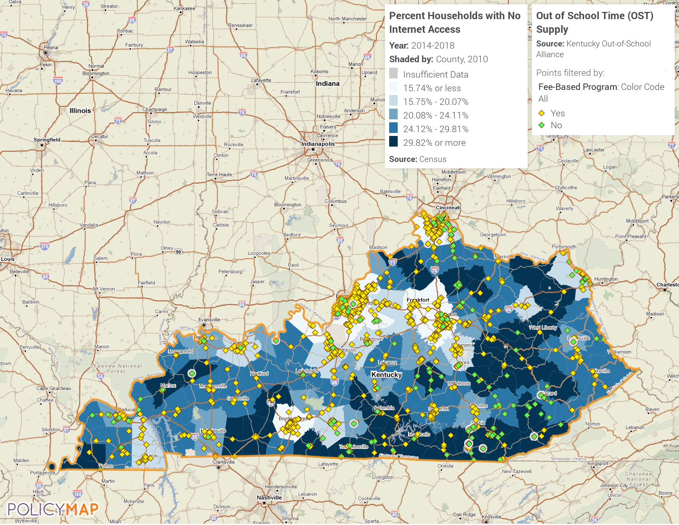This screenshot has height=525, width=679.
Task: Select the 15.75% - 20.07% swatch
Action: [393, 101]
